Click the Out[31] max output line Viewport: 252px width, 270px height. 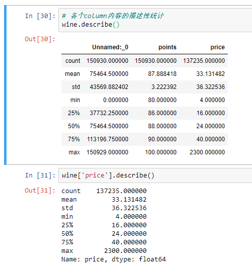[104, 251]
